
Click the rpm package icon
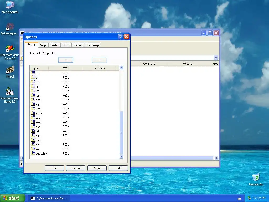(33, 95)
